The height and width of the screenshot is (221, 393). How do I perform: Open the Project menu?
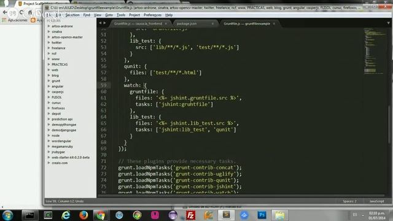tap(134, 15)
